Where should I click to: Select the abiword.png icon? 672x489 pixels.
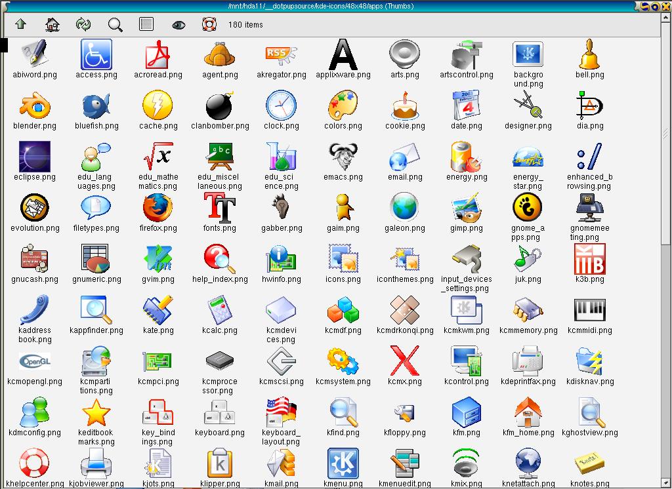(35, 54)
